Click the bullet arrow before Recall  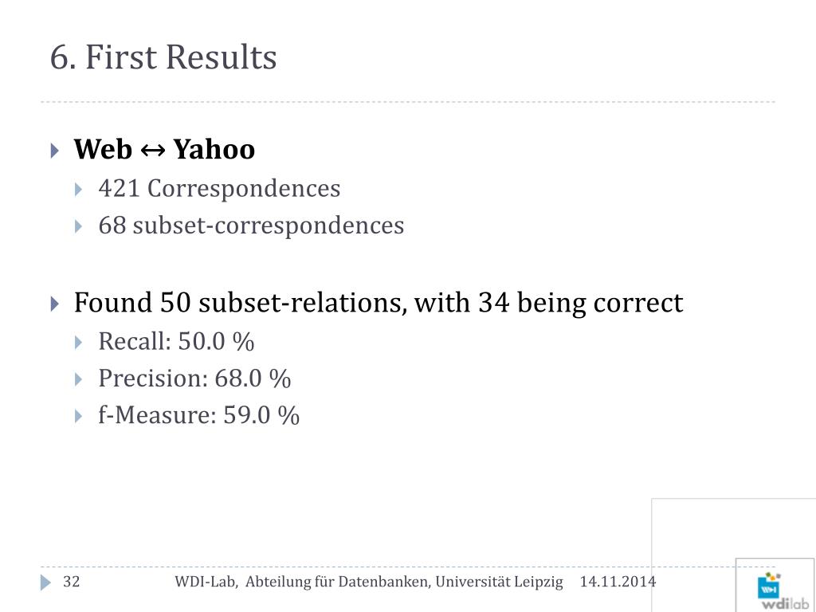79,343
